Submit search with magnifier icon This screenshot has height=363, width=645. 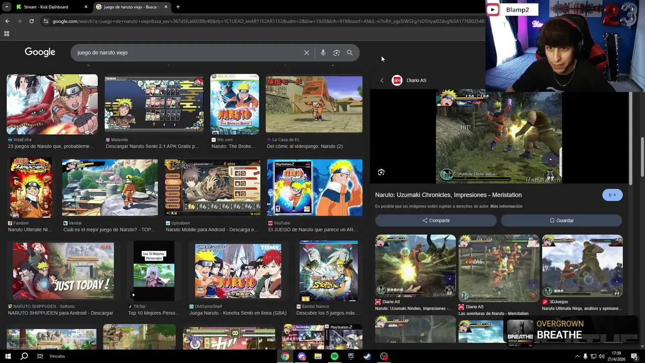point(350,52)
